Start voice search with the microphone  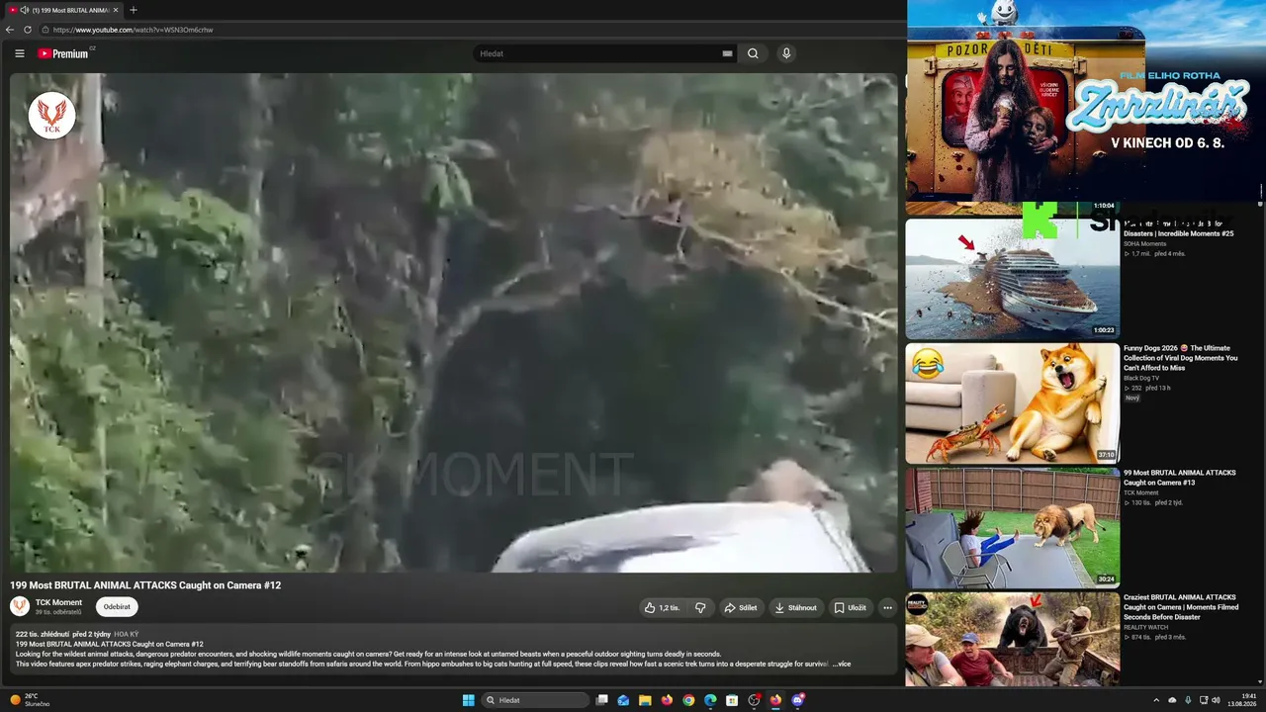(786, 53)
